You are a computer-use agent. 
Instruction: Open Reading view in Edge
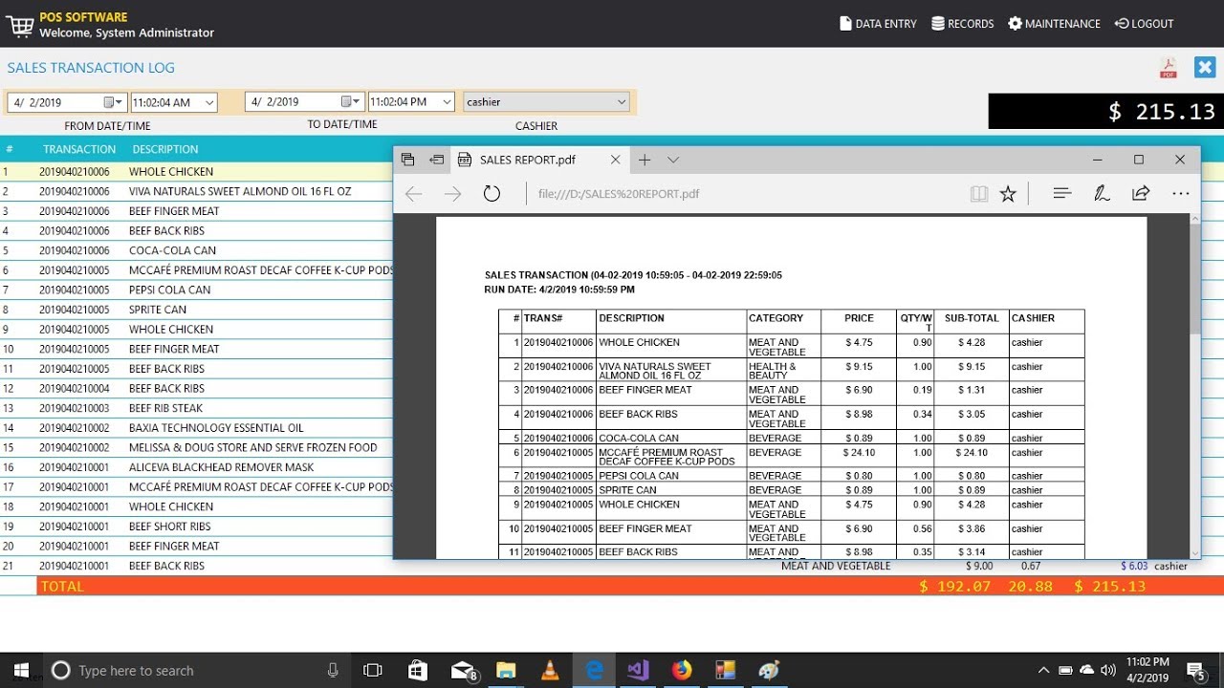pyautogui.click(x=978, y=194)
